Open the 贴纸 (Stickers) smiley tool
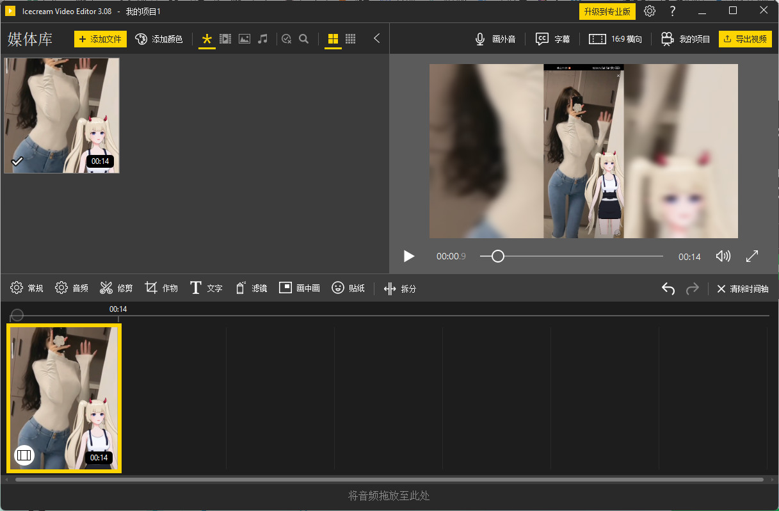Image resolution: width=779 pixels, height=511 pixels. tap(348, 288)
